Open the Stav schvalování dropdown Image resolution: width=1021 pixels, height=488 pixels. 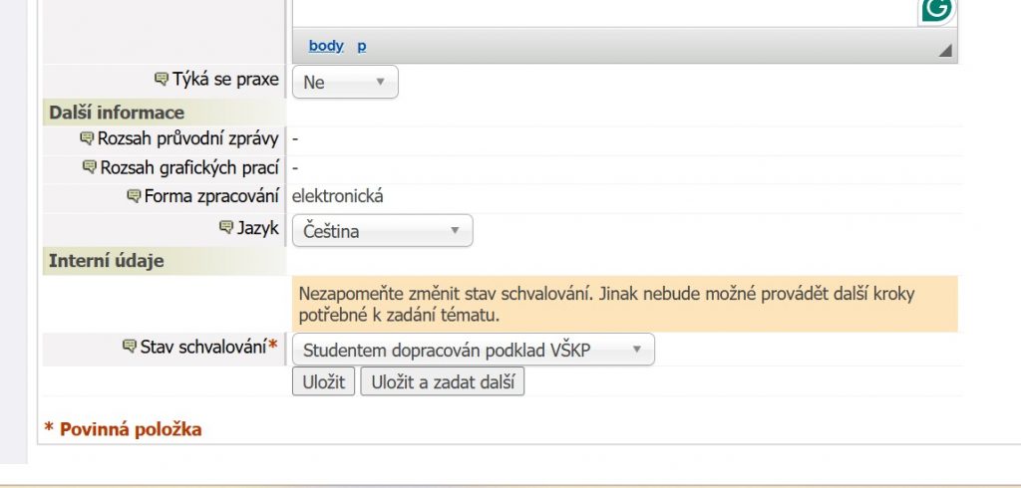473,350
